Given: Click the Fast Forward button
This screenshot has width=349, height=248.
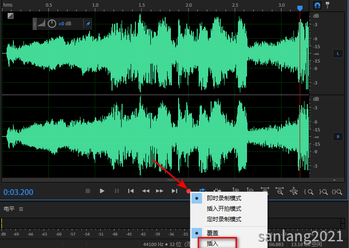Looking at the screenshot, I should pos(160,191).
